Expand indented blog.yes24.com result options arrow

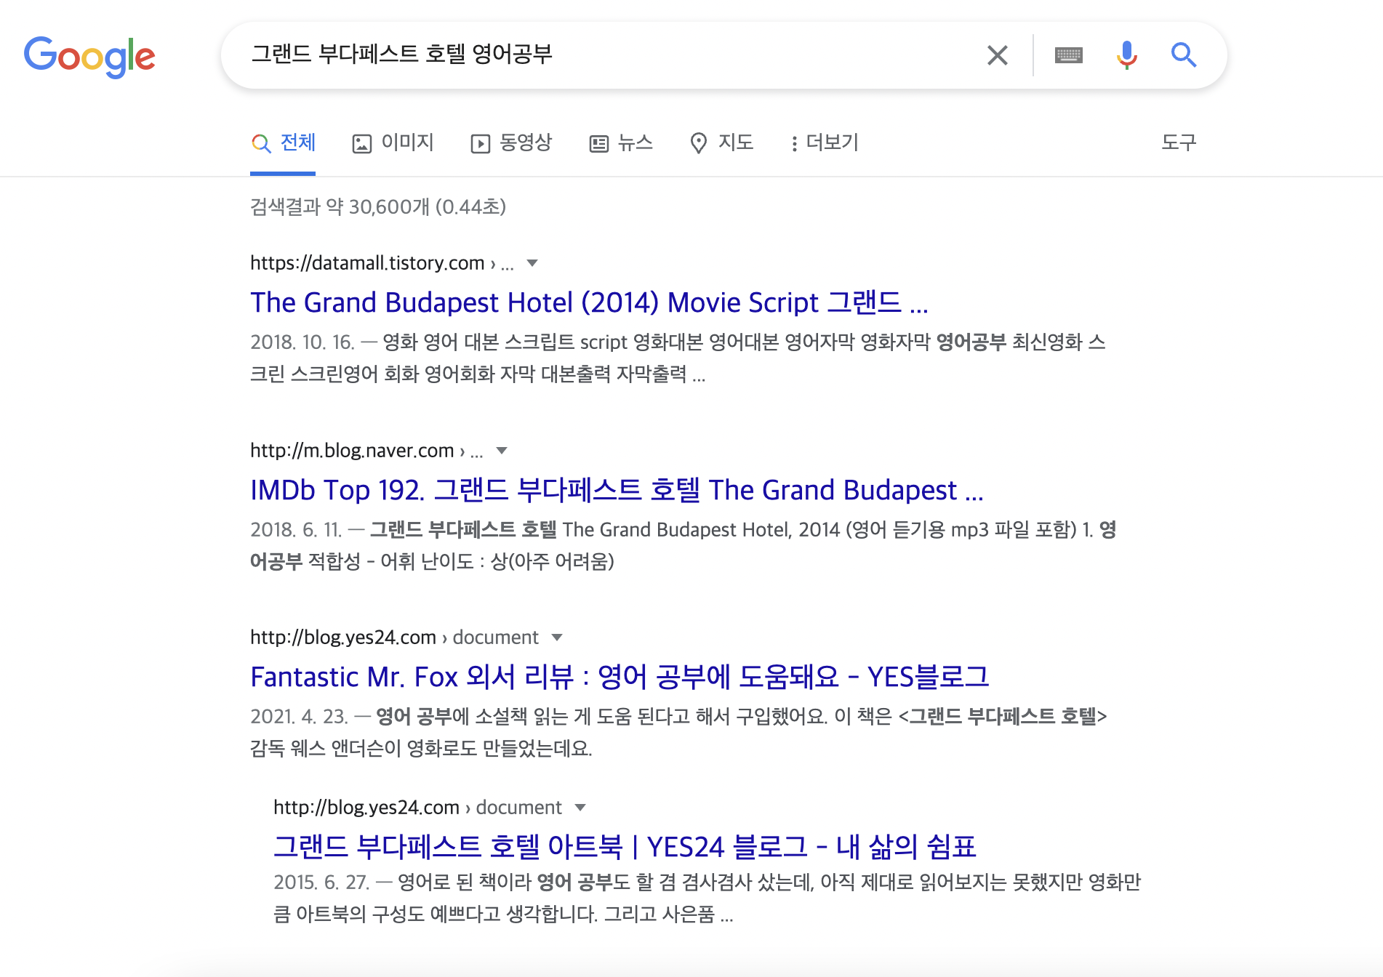580,808
